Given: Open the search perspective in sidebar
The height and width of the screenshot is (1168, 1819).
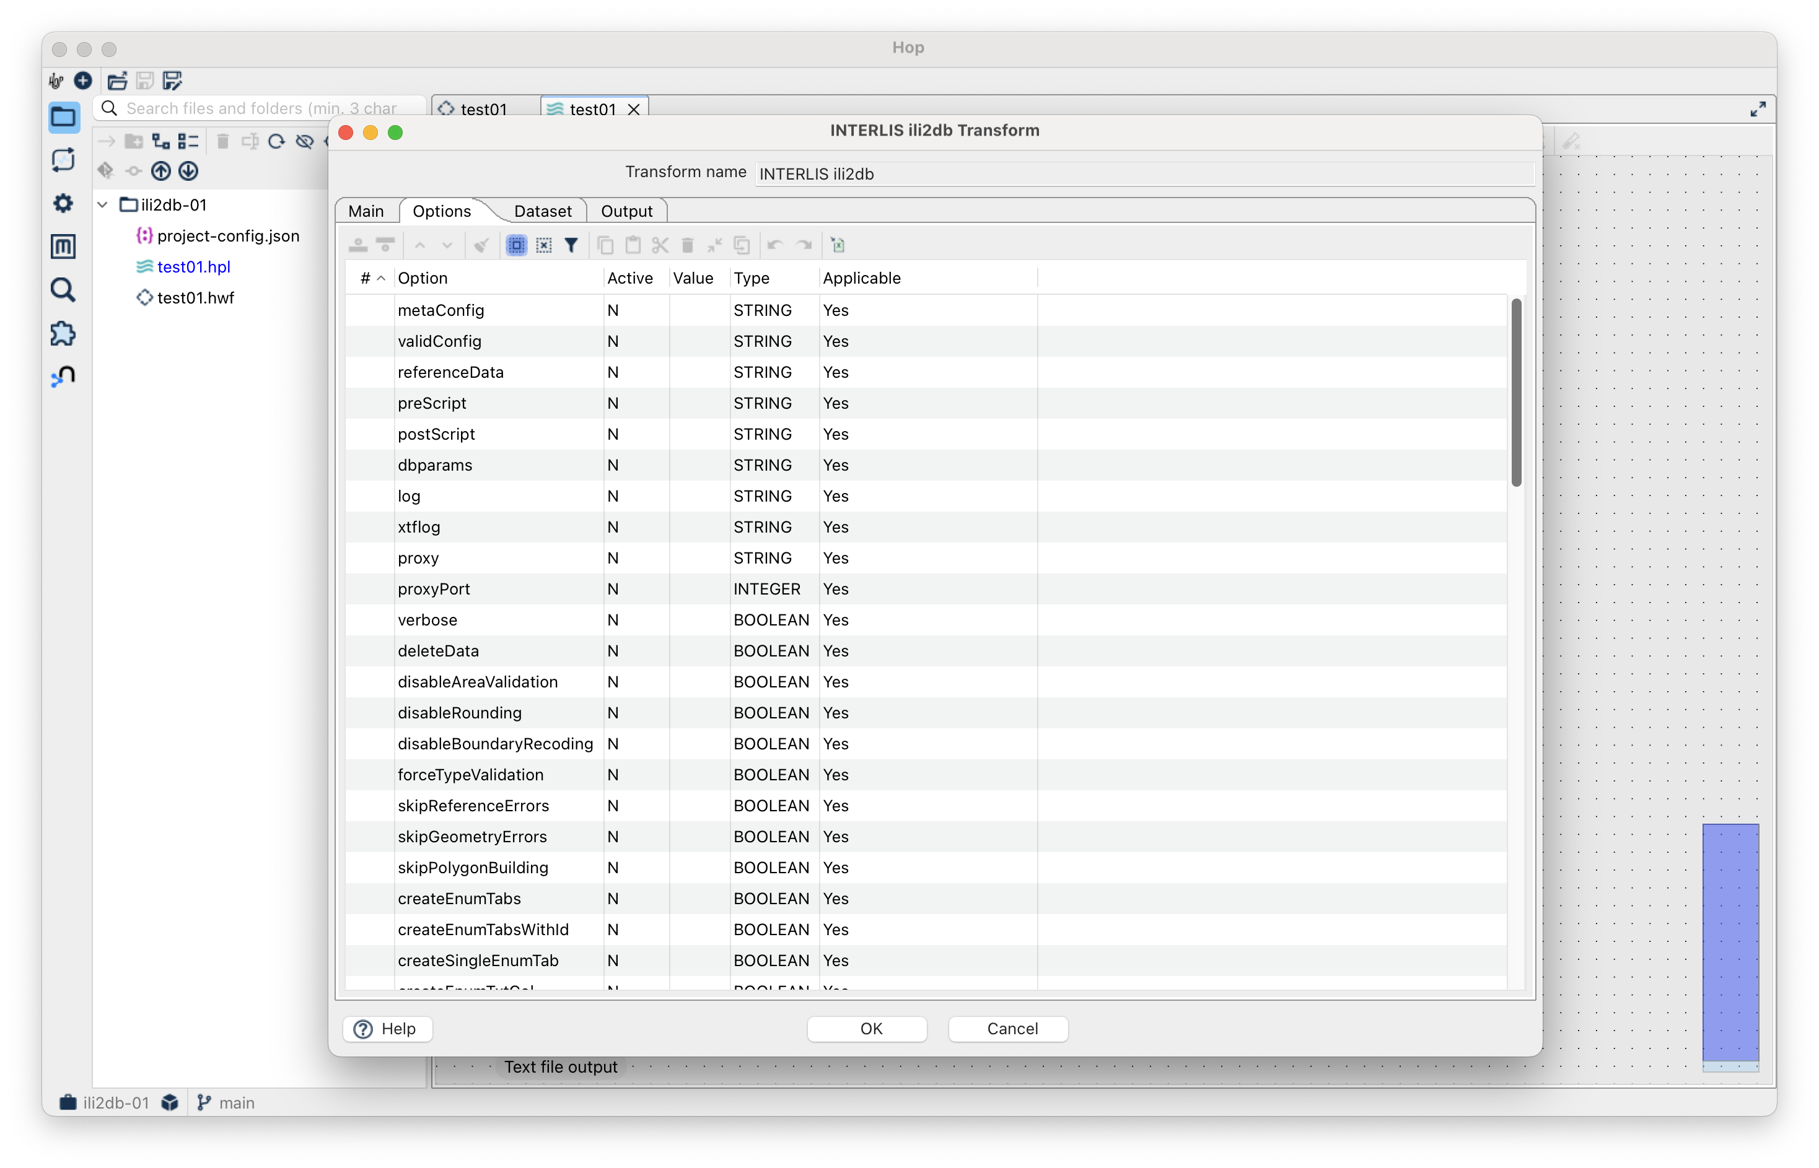Looking at the screenshot, I should [64, 290].
